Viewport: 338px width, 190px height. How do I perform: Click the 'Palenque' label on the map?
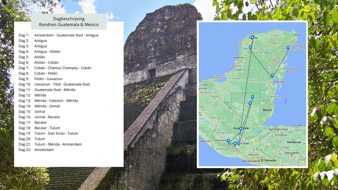[215, 96]
